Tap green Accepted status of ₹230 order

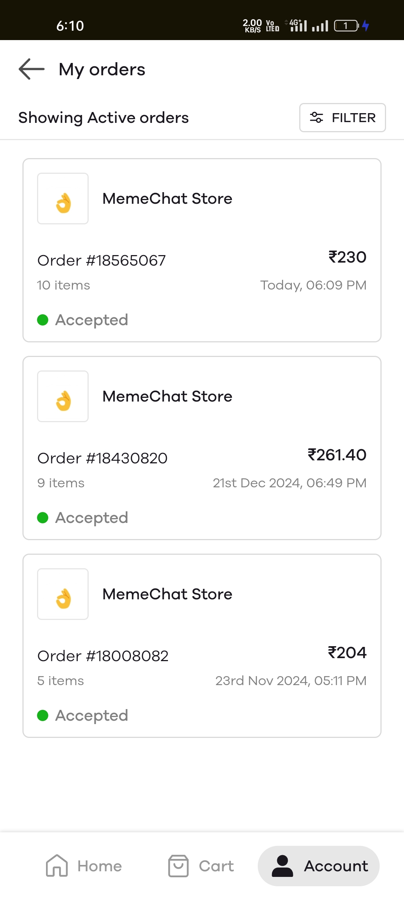click(83, 320)
